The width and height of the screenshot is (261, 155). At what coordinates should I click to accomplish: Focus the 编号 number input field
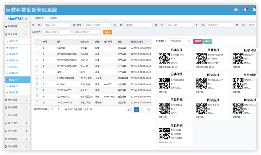(179, 25)
